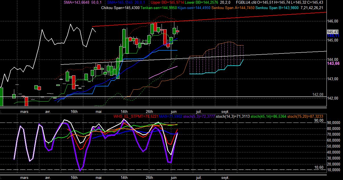Screen dimensions: 343x180
Task: Click the mai date label on price chart
Action: click(x=99, y=111)
